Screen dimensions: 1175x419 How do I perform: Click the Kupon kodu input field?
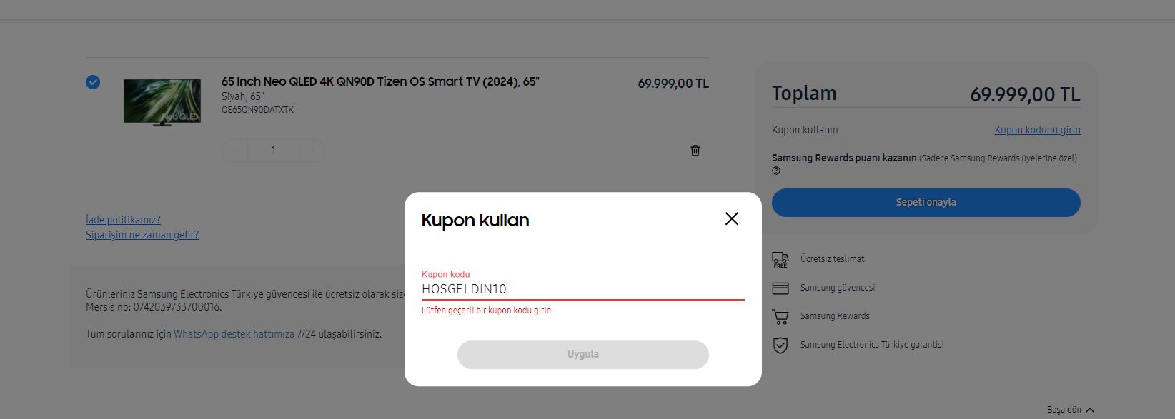click(x=583, y=289)
